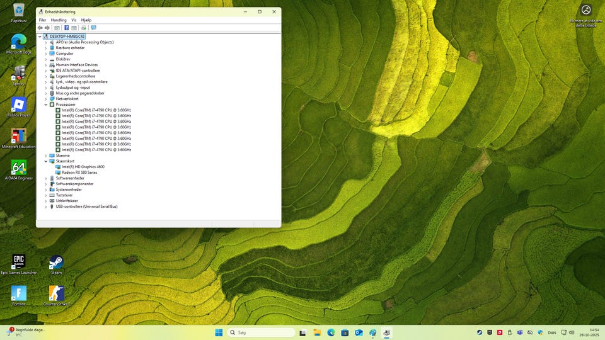
Task: Select Radeon RX 580 Series device
Action: coord(79,173)
